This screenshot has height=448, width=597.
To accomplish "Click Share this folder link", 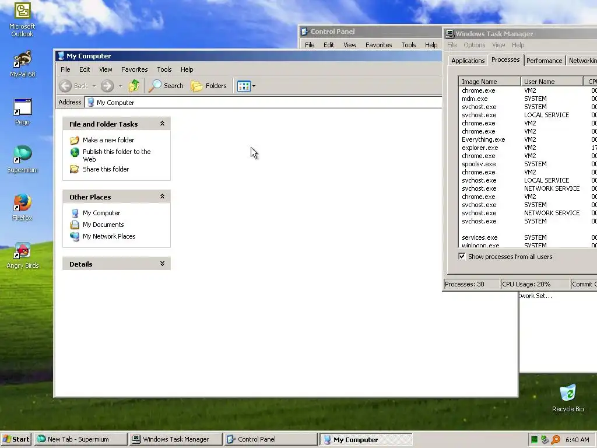I will pyautogui.click(x=106, y=169).
